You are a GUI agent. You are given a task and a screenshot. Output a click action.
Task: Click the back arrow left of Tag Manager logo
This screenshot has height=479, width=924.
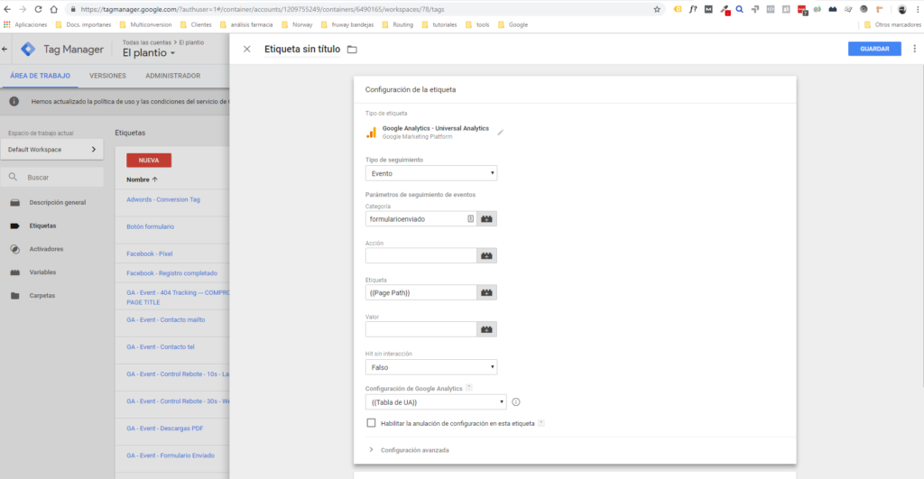pos(5,50)
